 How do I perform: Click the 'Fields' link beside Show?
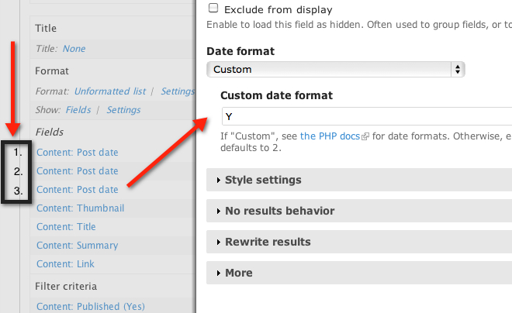click(78, 110)
